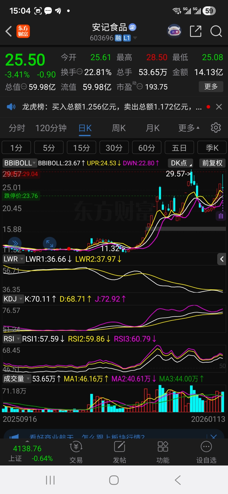The height and width of the screenshot is (494, 228).
Task: Toggle the 前复权 adjustment option
Action: (x=212, y=163)
